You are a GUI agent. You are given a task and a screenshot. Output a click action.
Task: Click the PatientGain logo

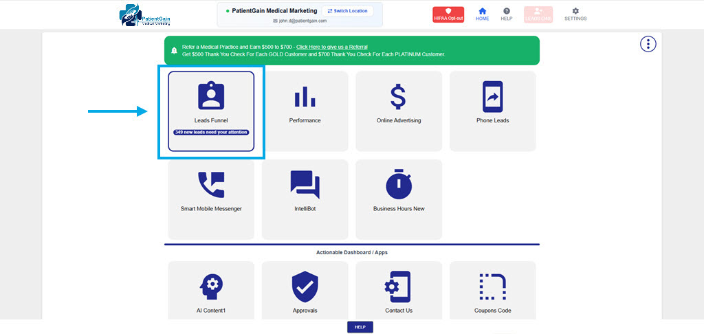tap(144, 15)
